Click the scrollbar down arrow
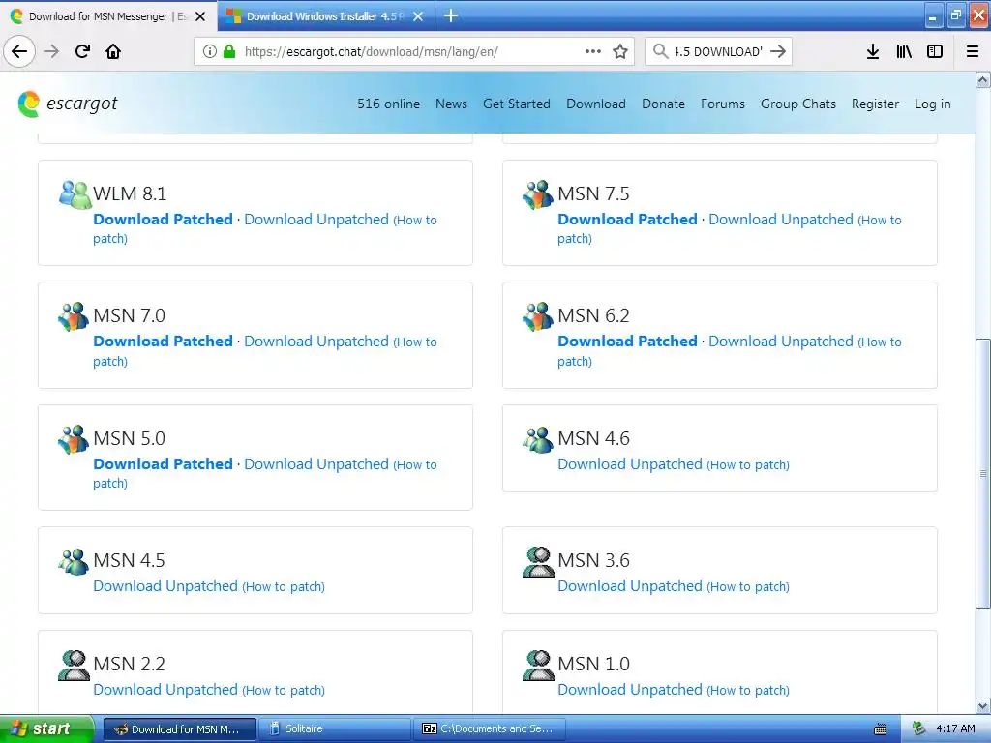991x743 pixels. (982, 705)
